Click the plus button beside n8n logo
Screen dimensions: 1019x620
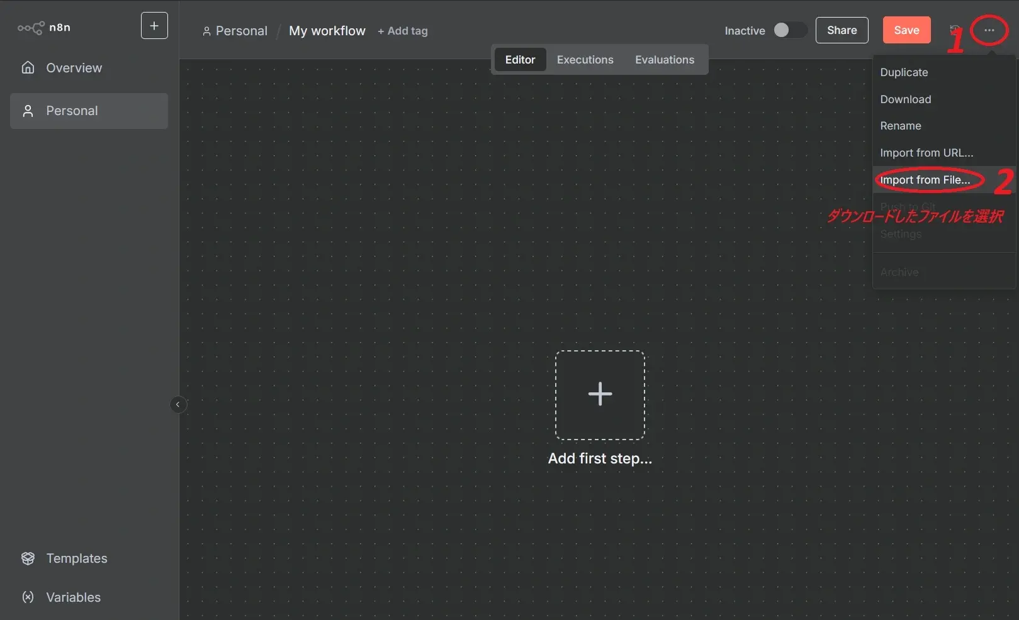pyautogui.click(x=154, y=26)
